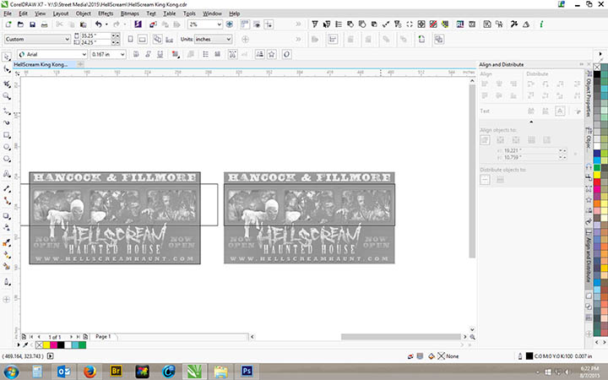Toggle bullet list formatting

pyautogui.click(x=205, y=54)
